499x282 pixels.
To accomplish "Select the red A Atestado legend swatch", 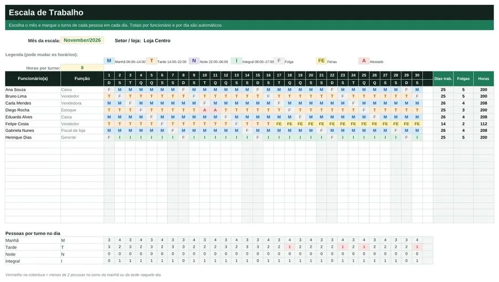I will [364, 61].
